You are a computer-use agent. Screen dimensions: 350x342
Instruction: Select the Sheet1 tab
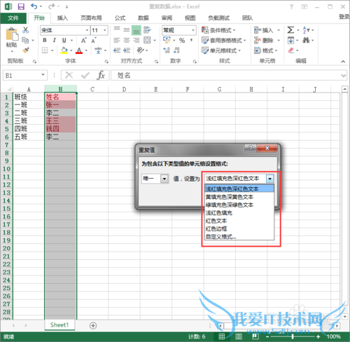pos(59,325)
